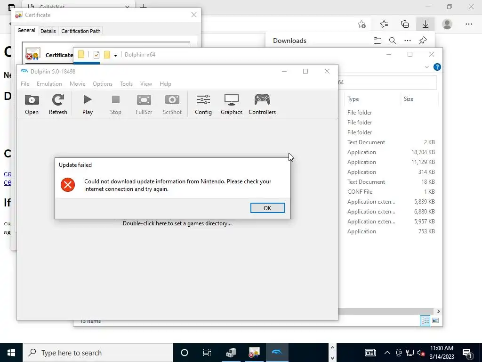
Task: Switch to Details tab in Certificate window
Action: [48, 31]
